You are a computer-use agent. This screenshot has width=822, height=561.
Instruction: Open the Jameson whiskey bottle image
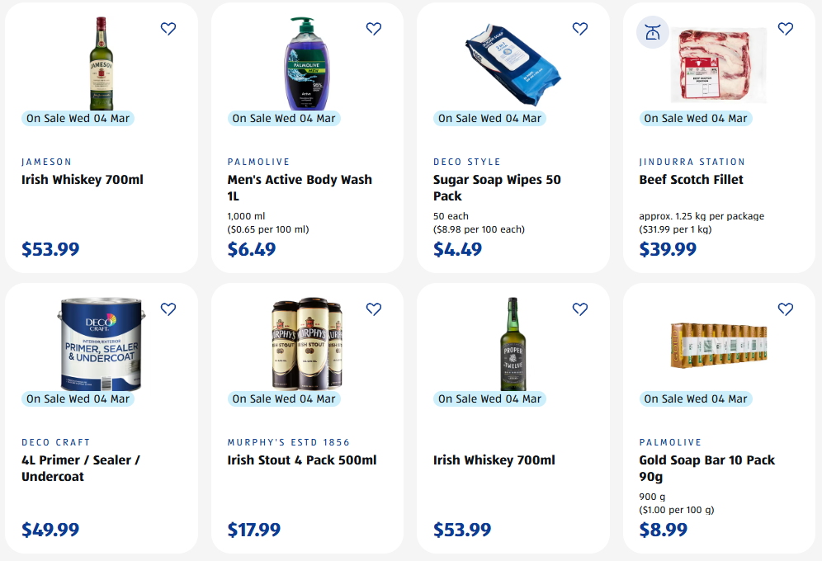pyautogui.click(x=102, y=62)
